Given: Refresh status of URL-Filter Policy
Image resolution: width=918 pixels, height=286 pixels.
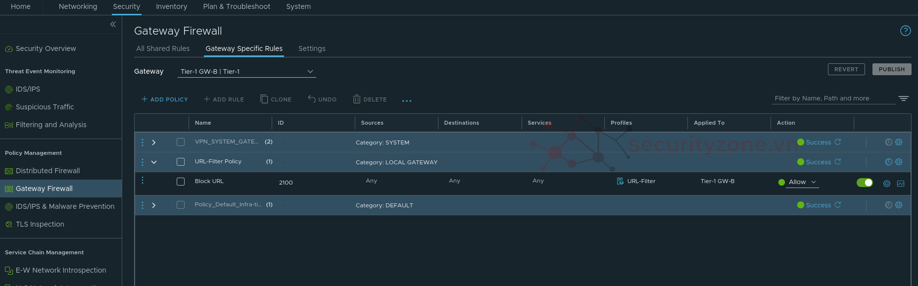Looking at the screenshot, I should pyautogui.click(x=838, y=162).
